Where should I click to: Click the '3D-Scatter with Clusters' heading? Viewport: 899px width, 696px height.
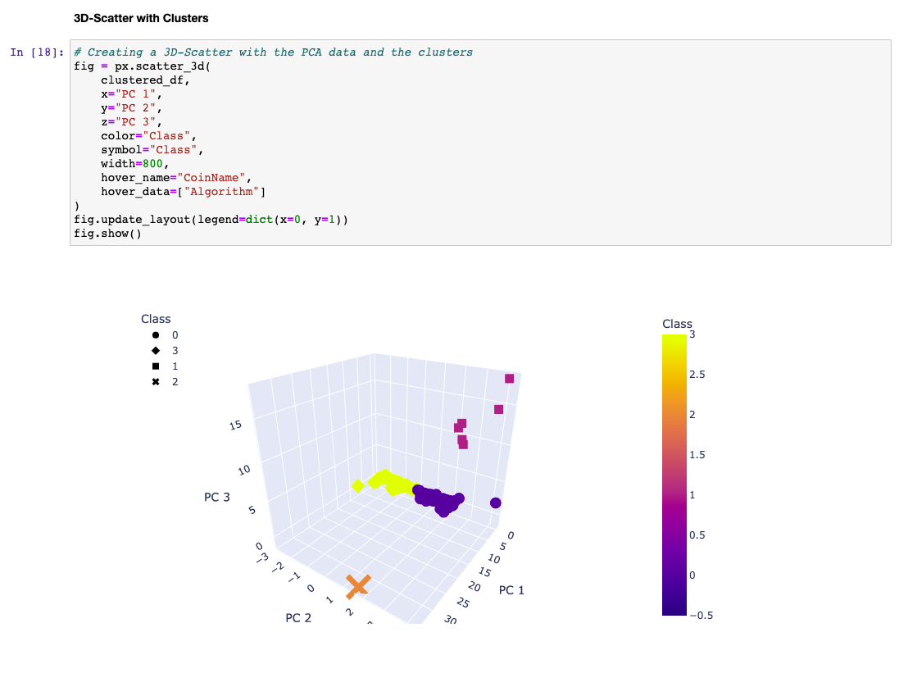pyautogui.click(x=141, y=18)
